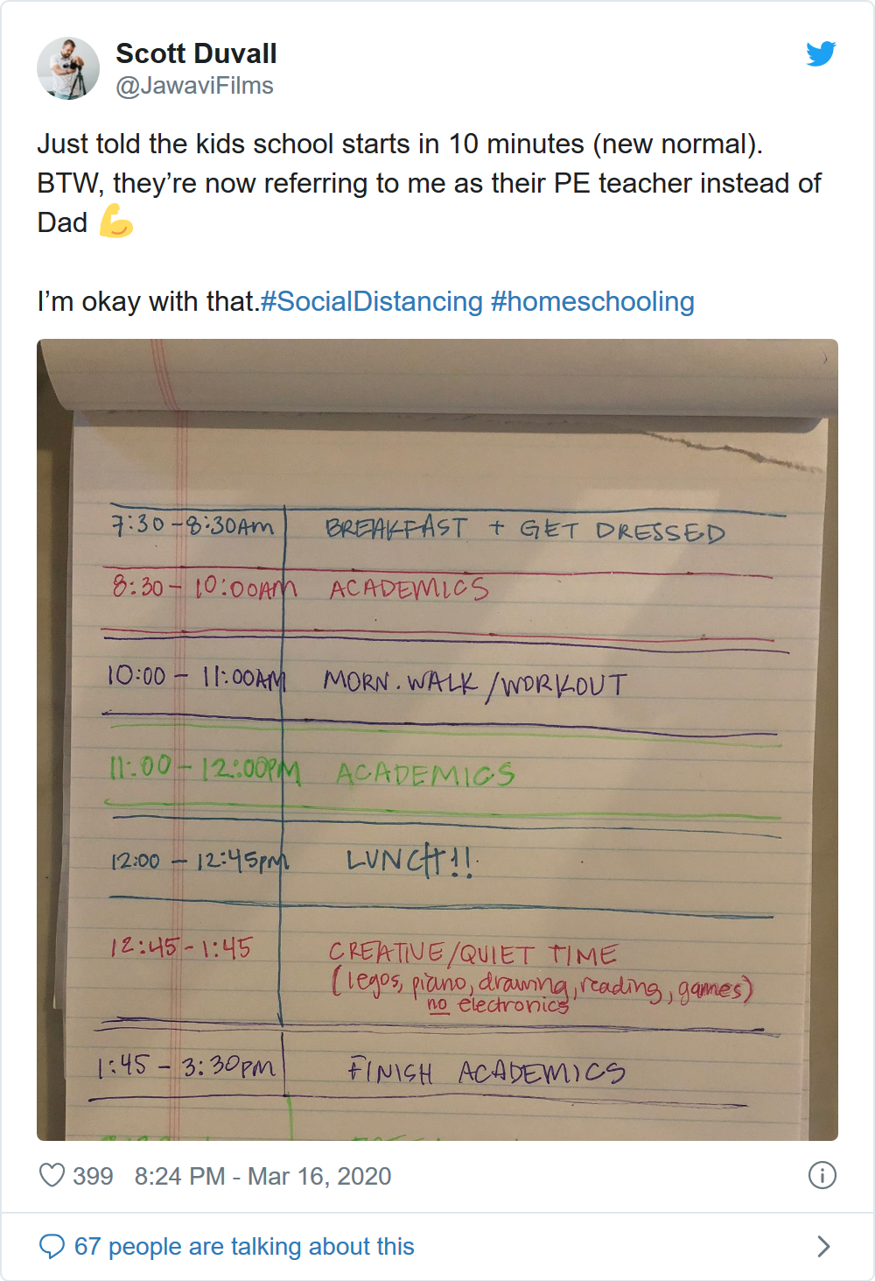Click the green "11:00-12:00PM ACADEMICS" row
The width and height of the screenshot is (875, 1281).
pos(311,771)
